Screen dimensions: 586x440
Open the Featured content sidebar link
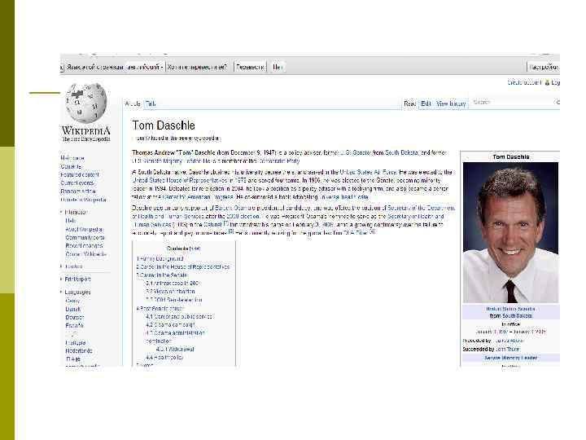click(x=80, y=174)
